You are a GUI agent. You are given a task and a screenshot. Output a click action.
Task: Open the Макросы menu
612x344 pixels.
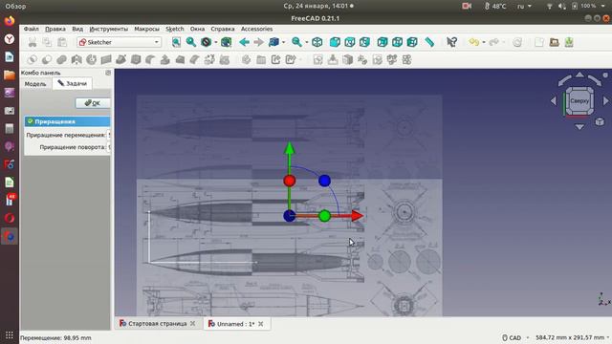146,29
